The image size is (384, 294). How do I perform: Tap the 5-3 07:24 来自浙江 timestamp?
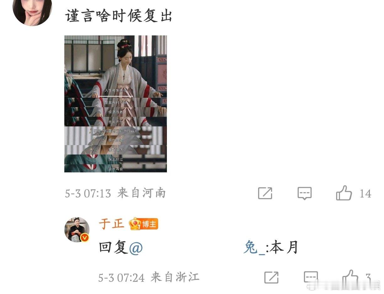click(149, 277)
